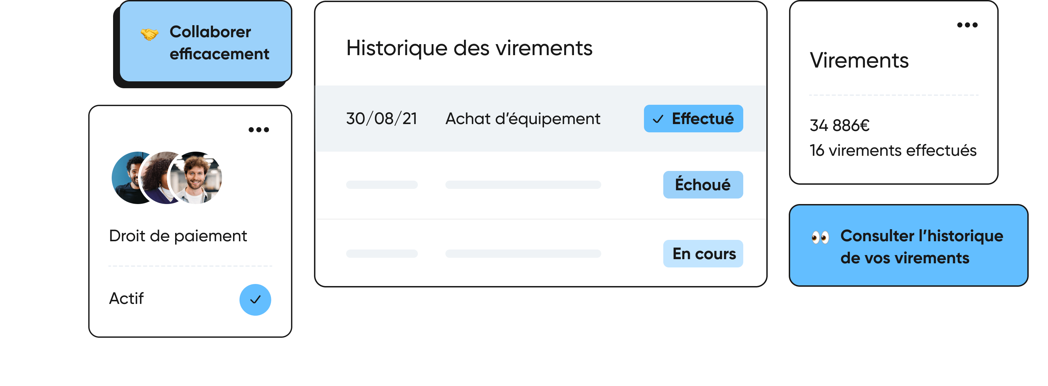Click the 34 886€ amount
The height and width of the screenshot is (386, 1048).
840,126
